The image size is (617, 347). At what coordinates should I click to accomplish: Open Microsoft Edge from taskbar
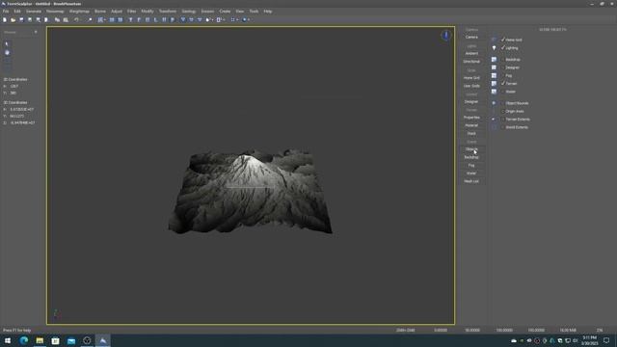pyautogui.click(x=23, y=340)
